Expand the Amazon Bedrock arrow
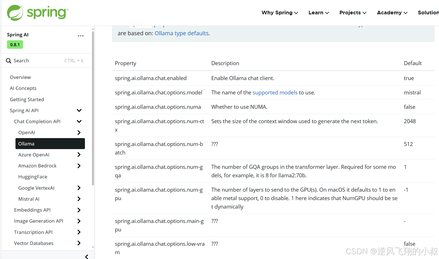The width and height of the screenshot is (439, 259). click(x=79, y=166)
